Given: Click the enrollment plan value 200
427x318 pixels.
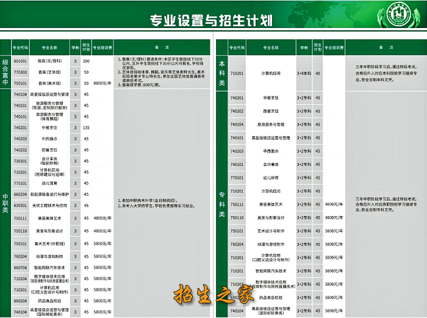Looking at the screenshot, I should click(x=86, y=62).
